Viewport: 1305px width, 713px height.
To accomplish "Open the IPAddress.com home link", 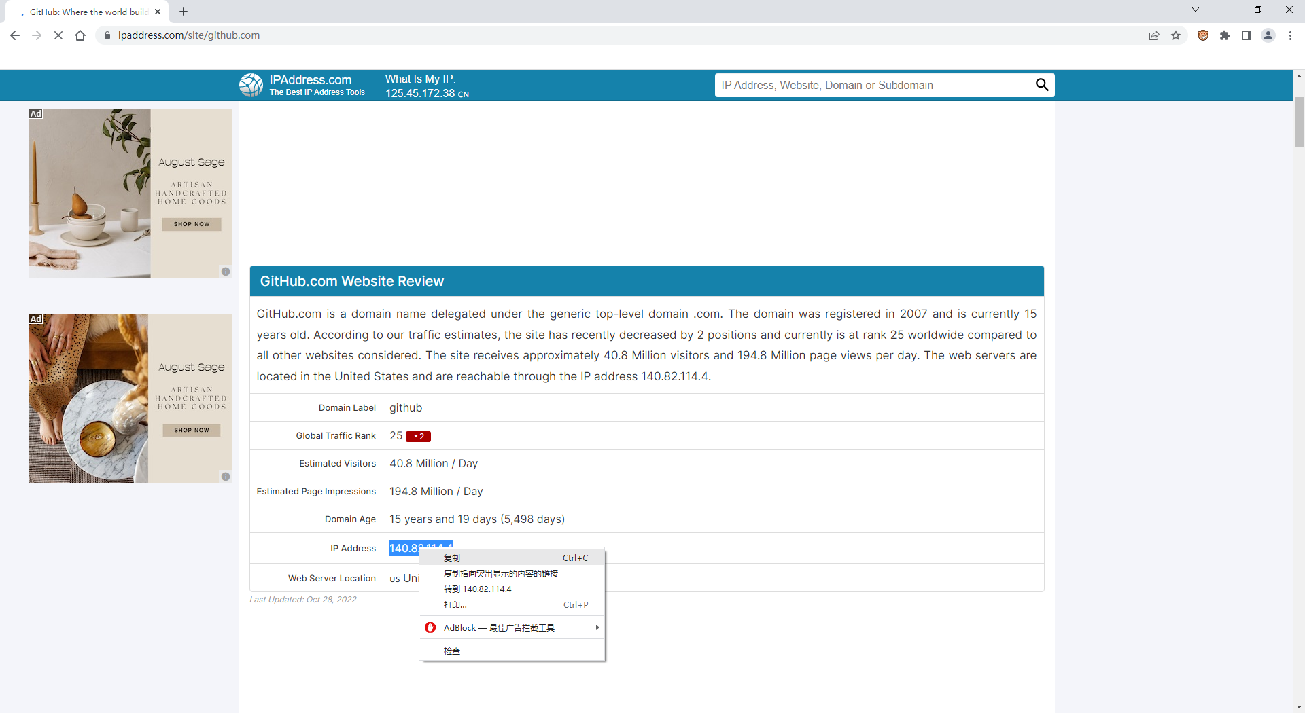I will 311,80.
